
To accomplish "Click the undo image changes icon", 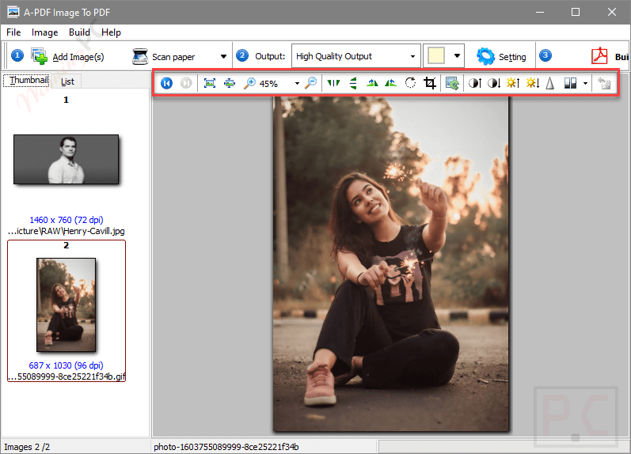I will pos(604,83).
